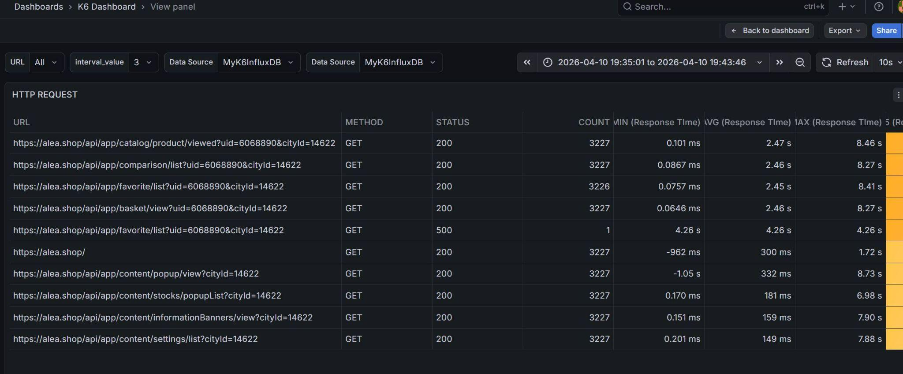Click the 1.72 s max value
This screenshot has width=903, height=374.
870,252
